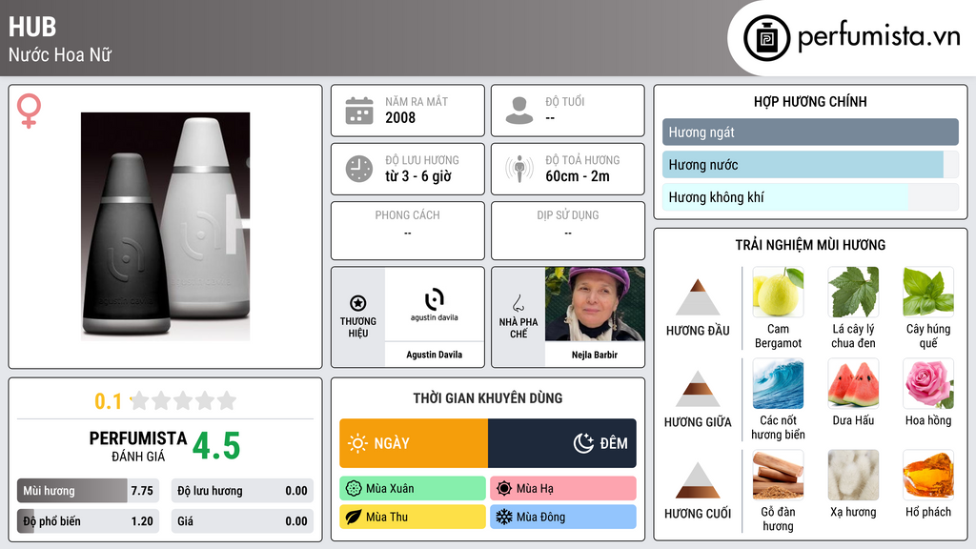Image resolution: width=976 pixels, height=549 pixels.
Task: Click the Phong cách style box
Action: 408,231
